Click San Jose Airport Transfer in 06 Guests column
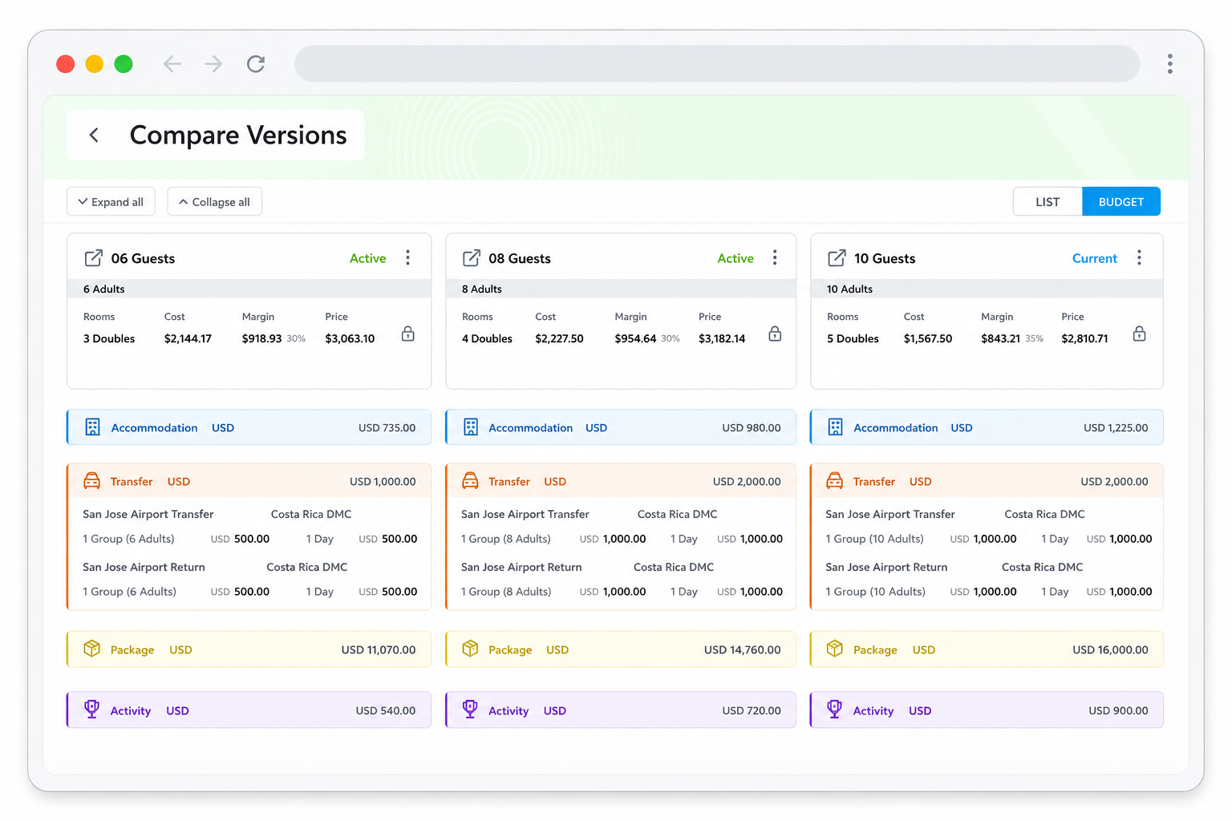Viewport: 1232px width, 821px height. (x=148, y=514)
